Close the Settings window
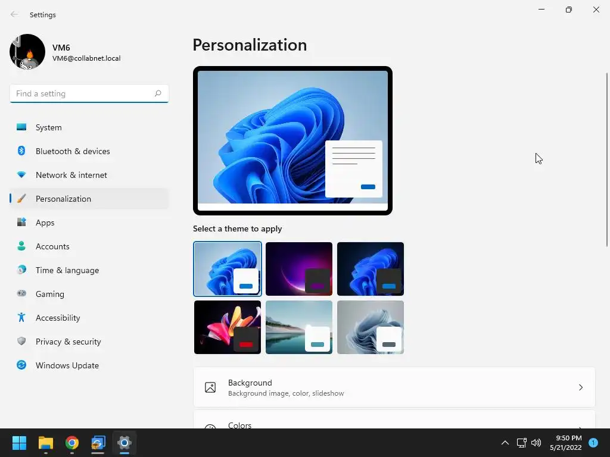The image size is (610, 457). [x=596, y=10]
